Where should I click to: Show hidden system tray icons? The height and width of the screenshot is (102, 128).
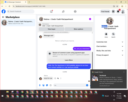click(112, 96)
